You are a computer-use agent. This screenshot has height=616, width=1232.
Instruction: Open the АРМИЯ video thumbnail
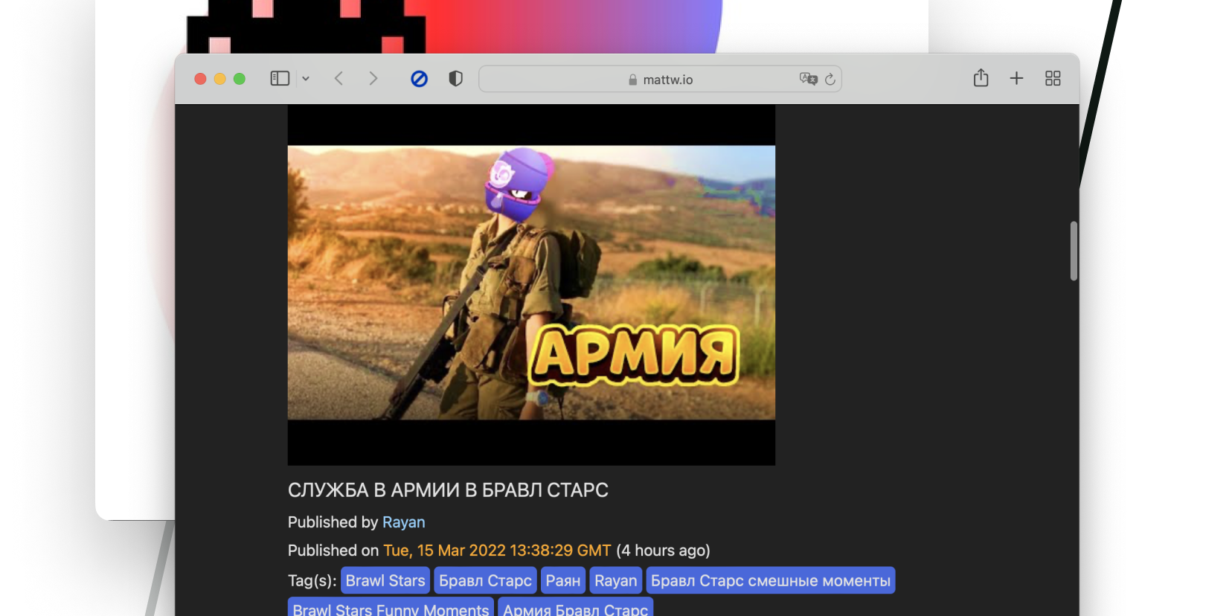pos(531,284)
